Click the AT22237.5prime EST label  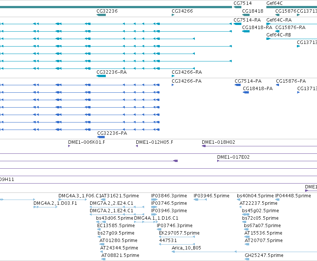click(259, 203)
